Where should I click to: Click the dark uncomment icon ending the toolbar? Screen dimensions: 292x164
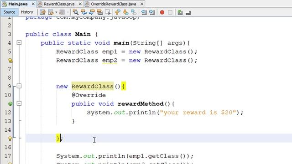(188, 13)
